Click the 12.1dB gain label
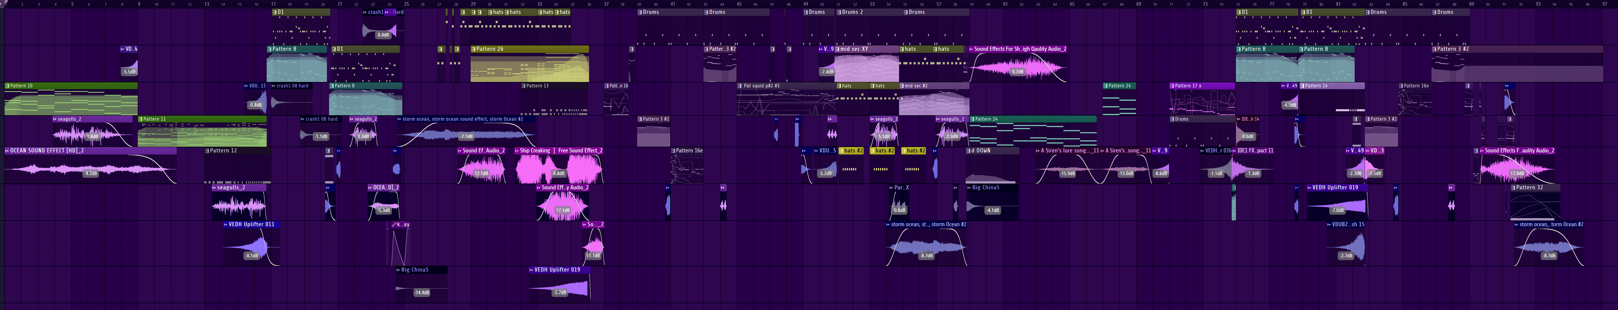The width and height of the screenshot is (1618, 310). pos(481,174)
